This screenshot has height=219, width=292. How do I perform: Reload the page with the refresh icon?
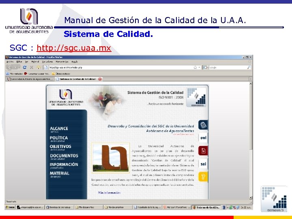point(25,67)
